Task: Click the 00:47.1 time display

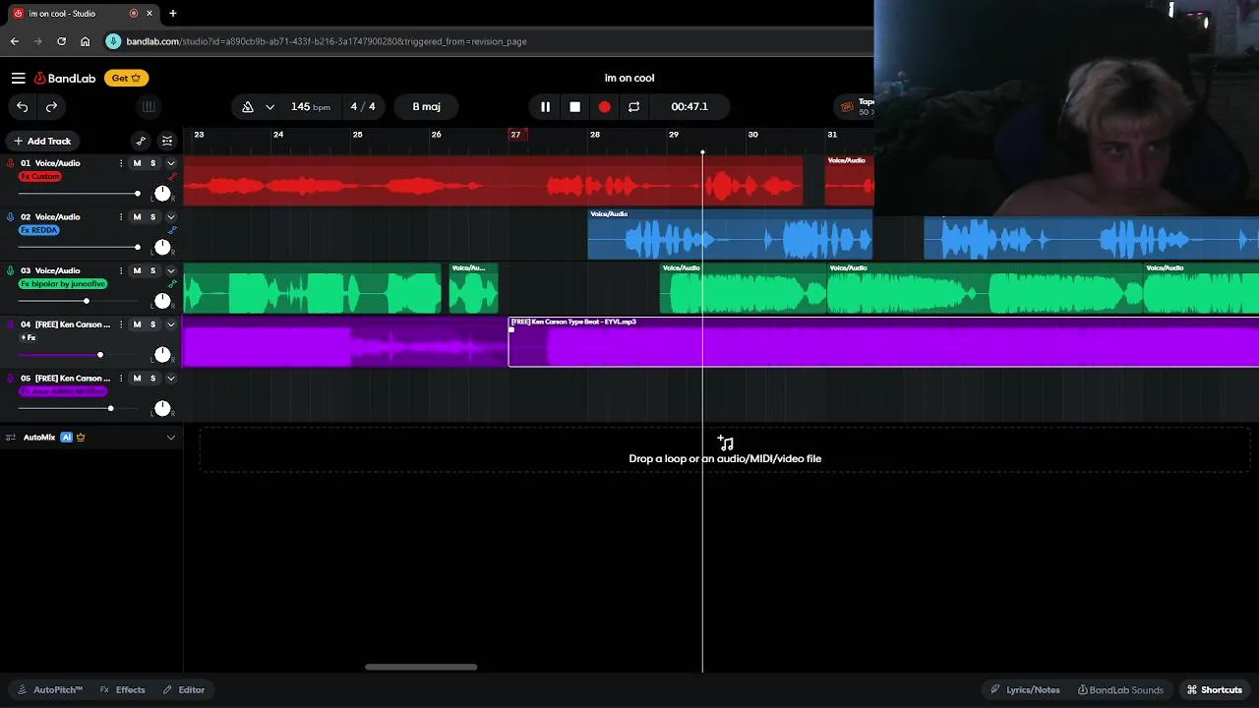Action: point(689,106)
